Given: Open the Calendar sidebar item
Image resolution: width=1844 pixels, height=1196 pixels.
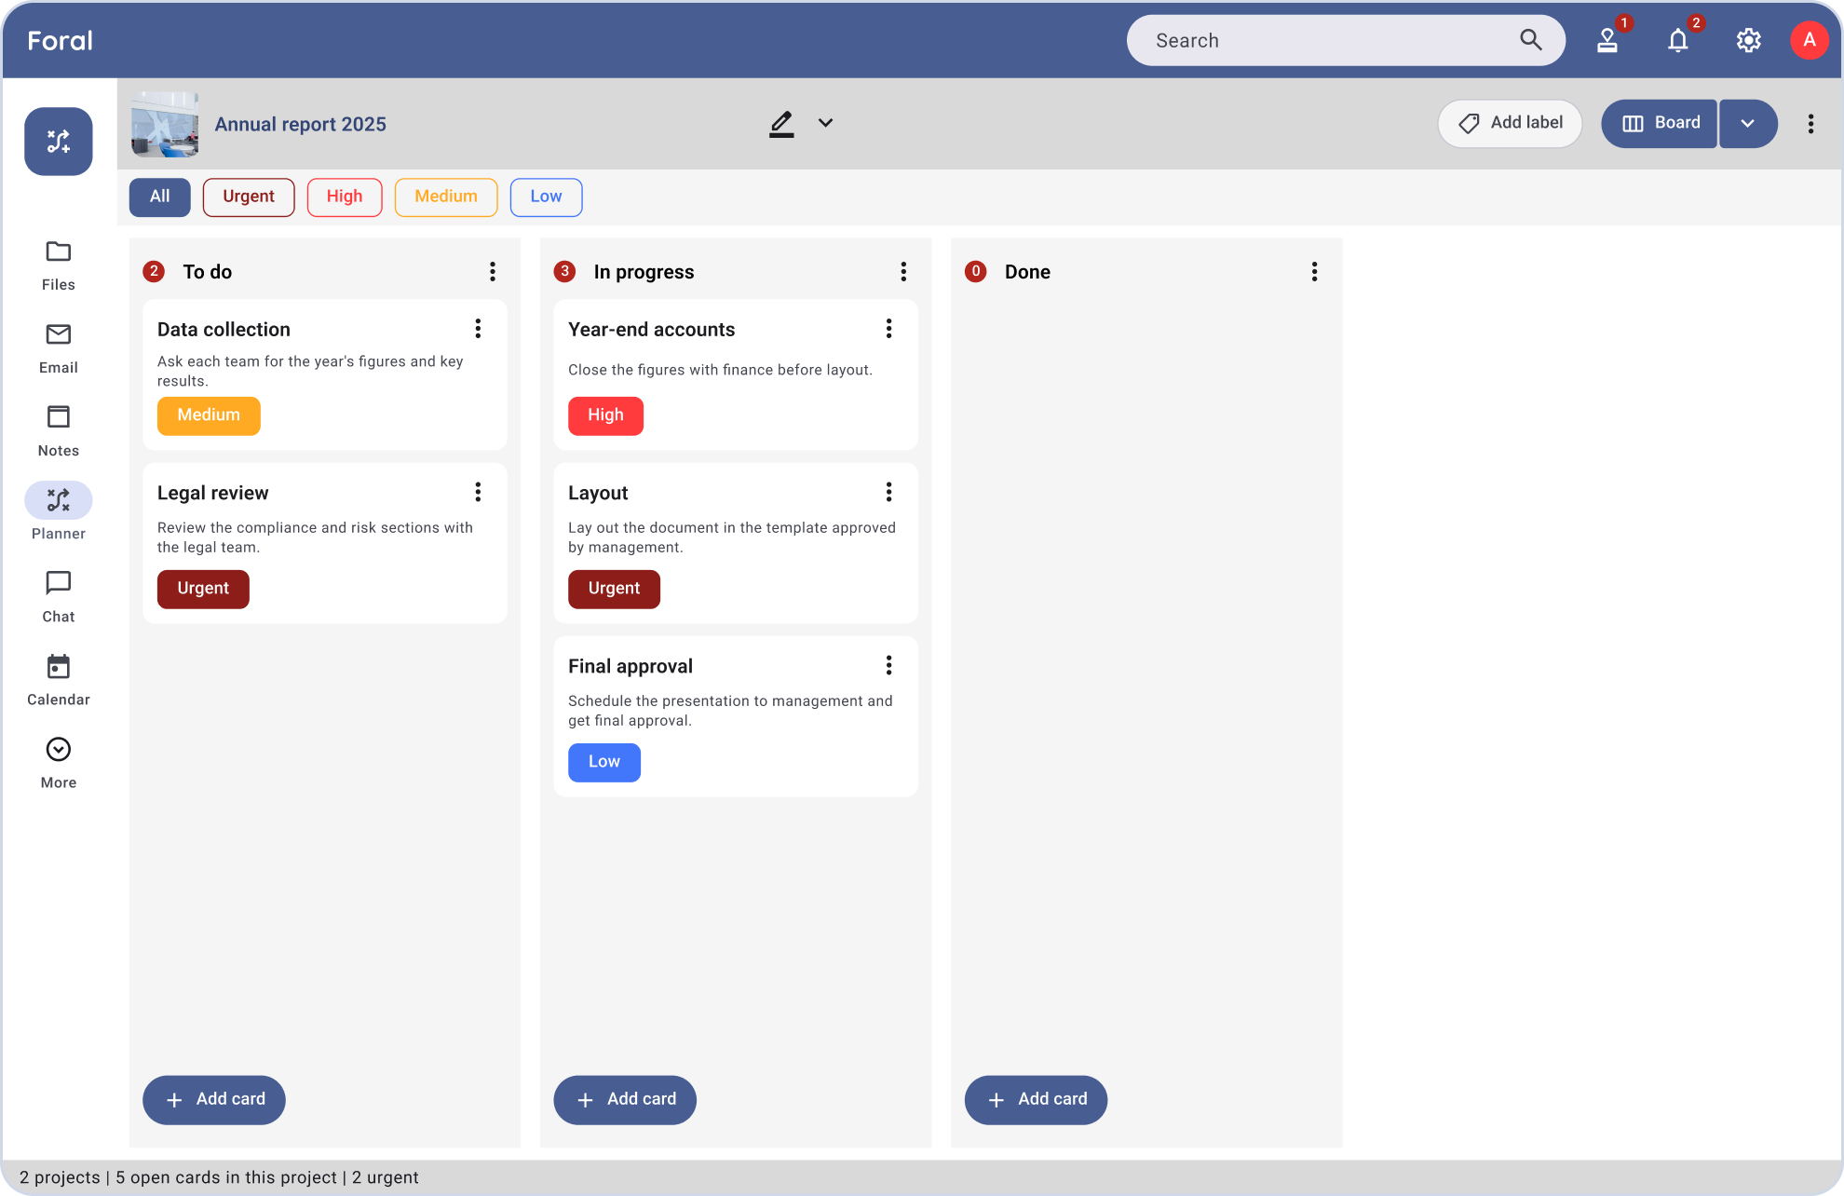Looking at the screenshot, I should coord(58,680).
